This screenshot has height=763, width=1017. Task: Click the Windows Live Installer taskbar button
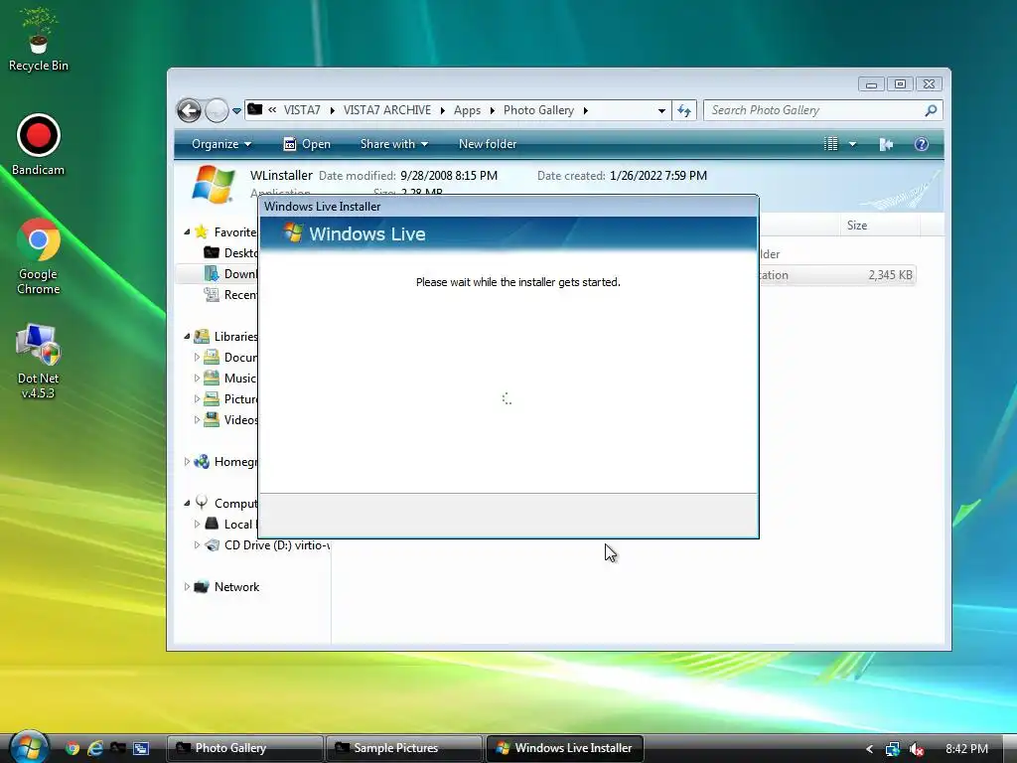click(564, 748)
